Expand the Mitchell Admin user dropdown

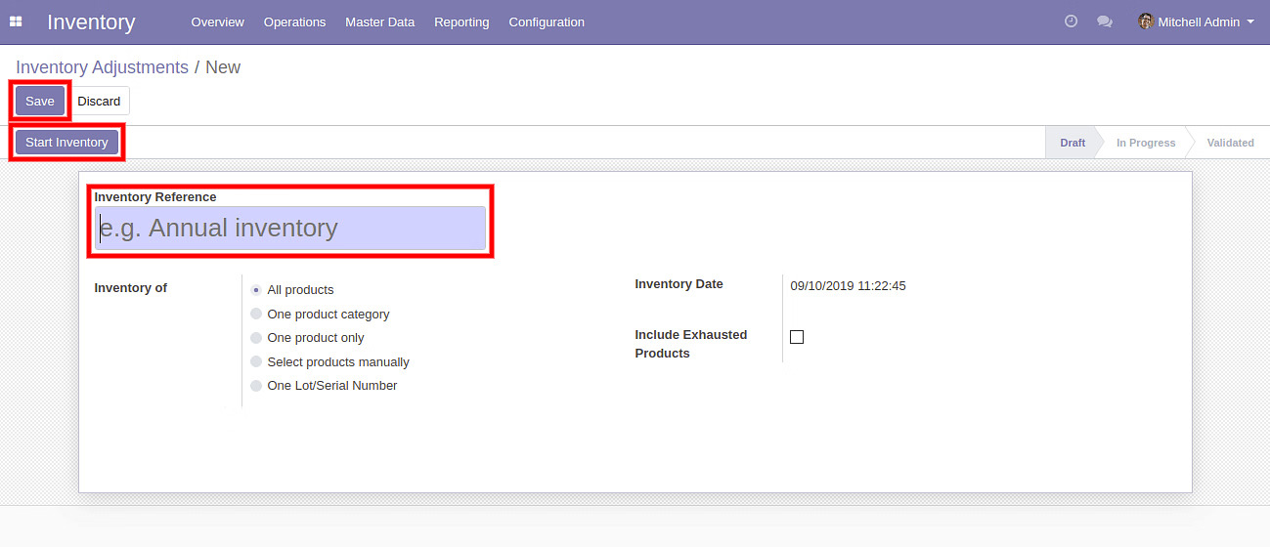1204,21
